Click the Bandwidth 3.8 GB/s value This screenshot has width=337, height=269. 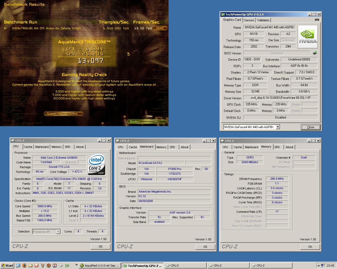(304, 91)
